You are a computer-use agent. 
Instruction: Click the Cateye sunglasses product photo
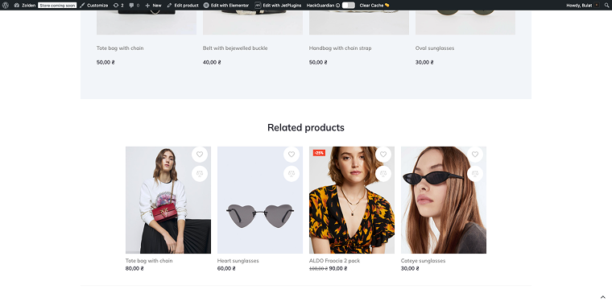point(444,200)
